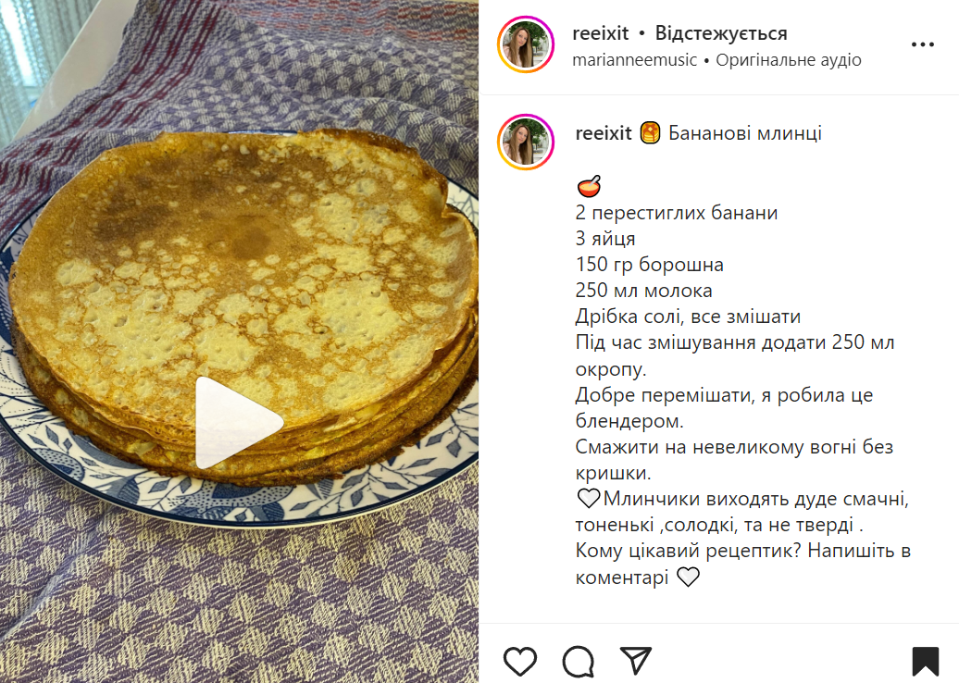This screenshot has width=959, height=683.
Task: Click the heart emoji before Млинчики
Action: point(589,498)
